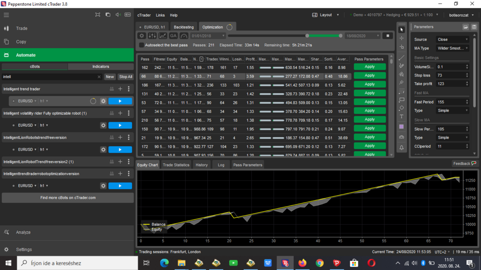Open Fast MA Type dropdown

pyautogui.click(x=452, y=110)
